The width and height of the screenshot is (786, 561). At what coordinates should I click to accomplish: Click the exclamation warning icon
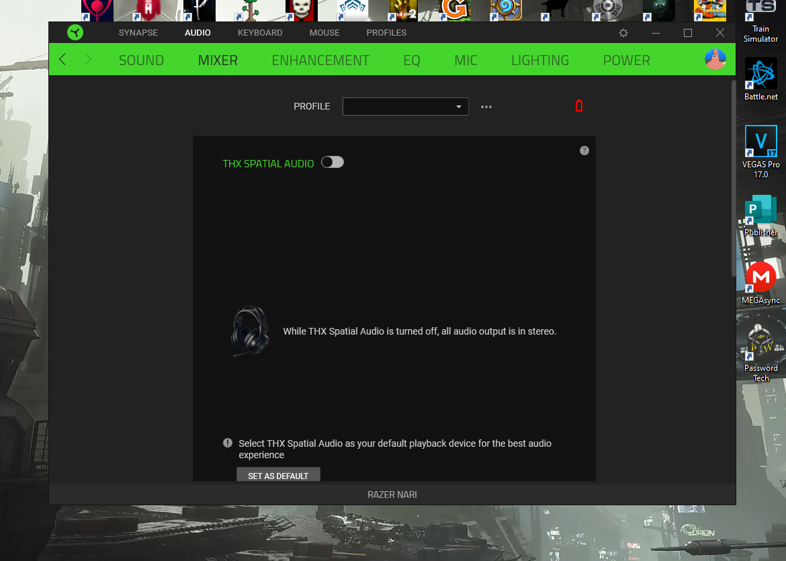[x=228, y=443]
